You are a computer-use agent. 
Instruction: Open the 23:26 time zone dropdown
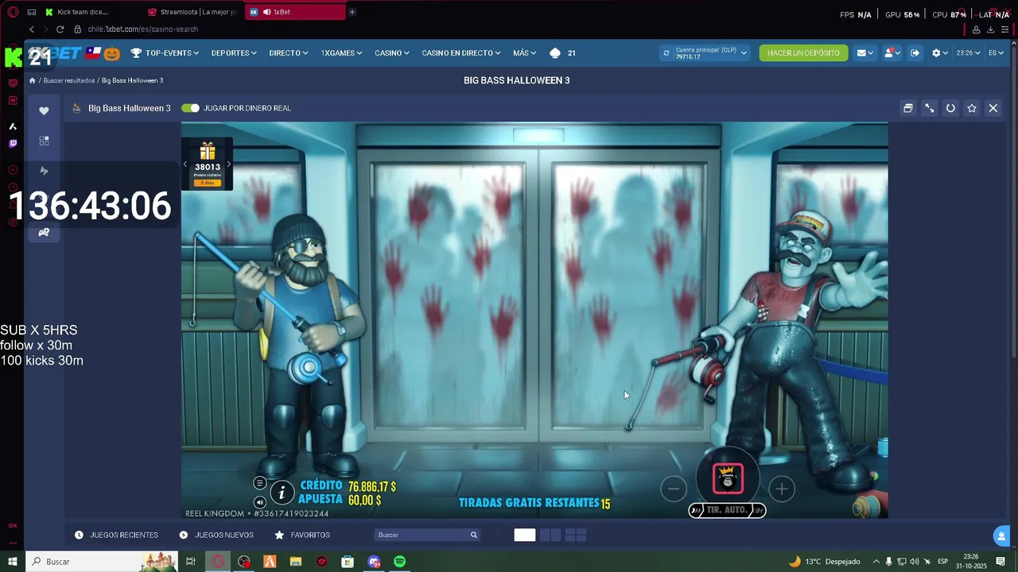pos(969,53)
